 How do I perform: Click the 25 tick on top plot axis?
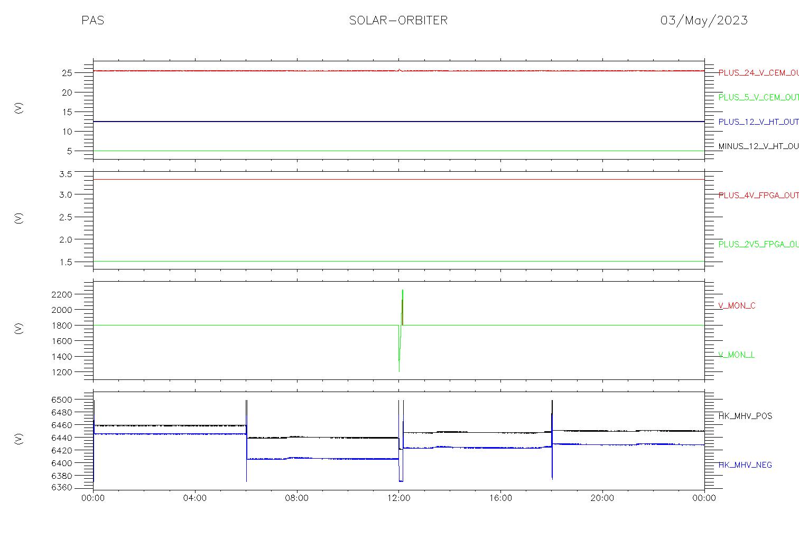(67, 73)
